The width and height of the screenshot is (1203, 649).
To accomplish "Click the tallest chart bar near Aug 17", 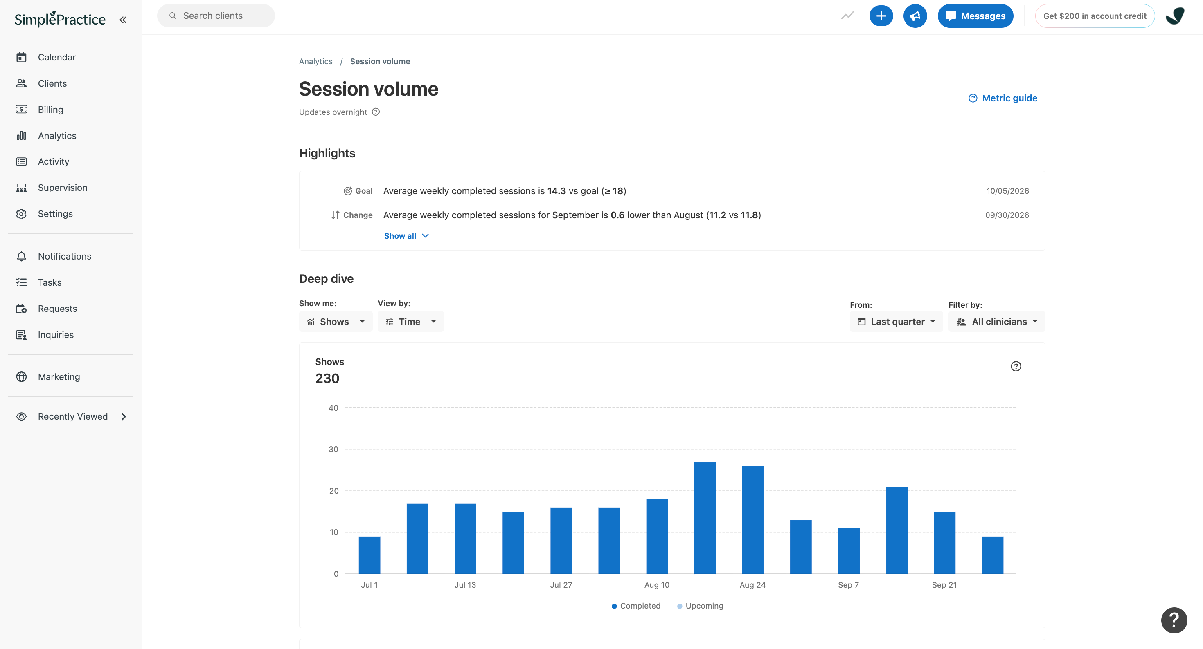I will [704, 517].
